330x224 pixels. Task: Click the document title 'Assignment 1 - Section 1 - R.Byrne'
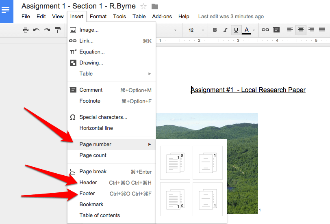click(x=78, y=6)
